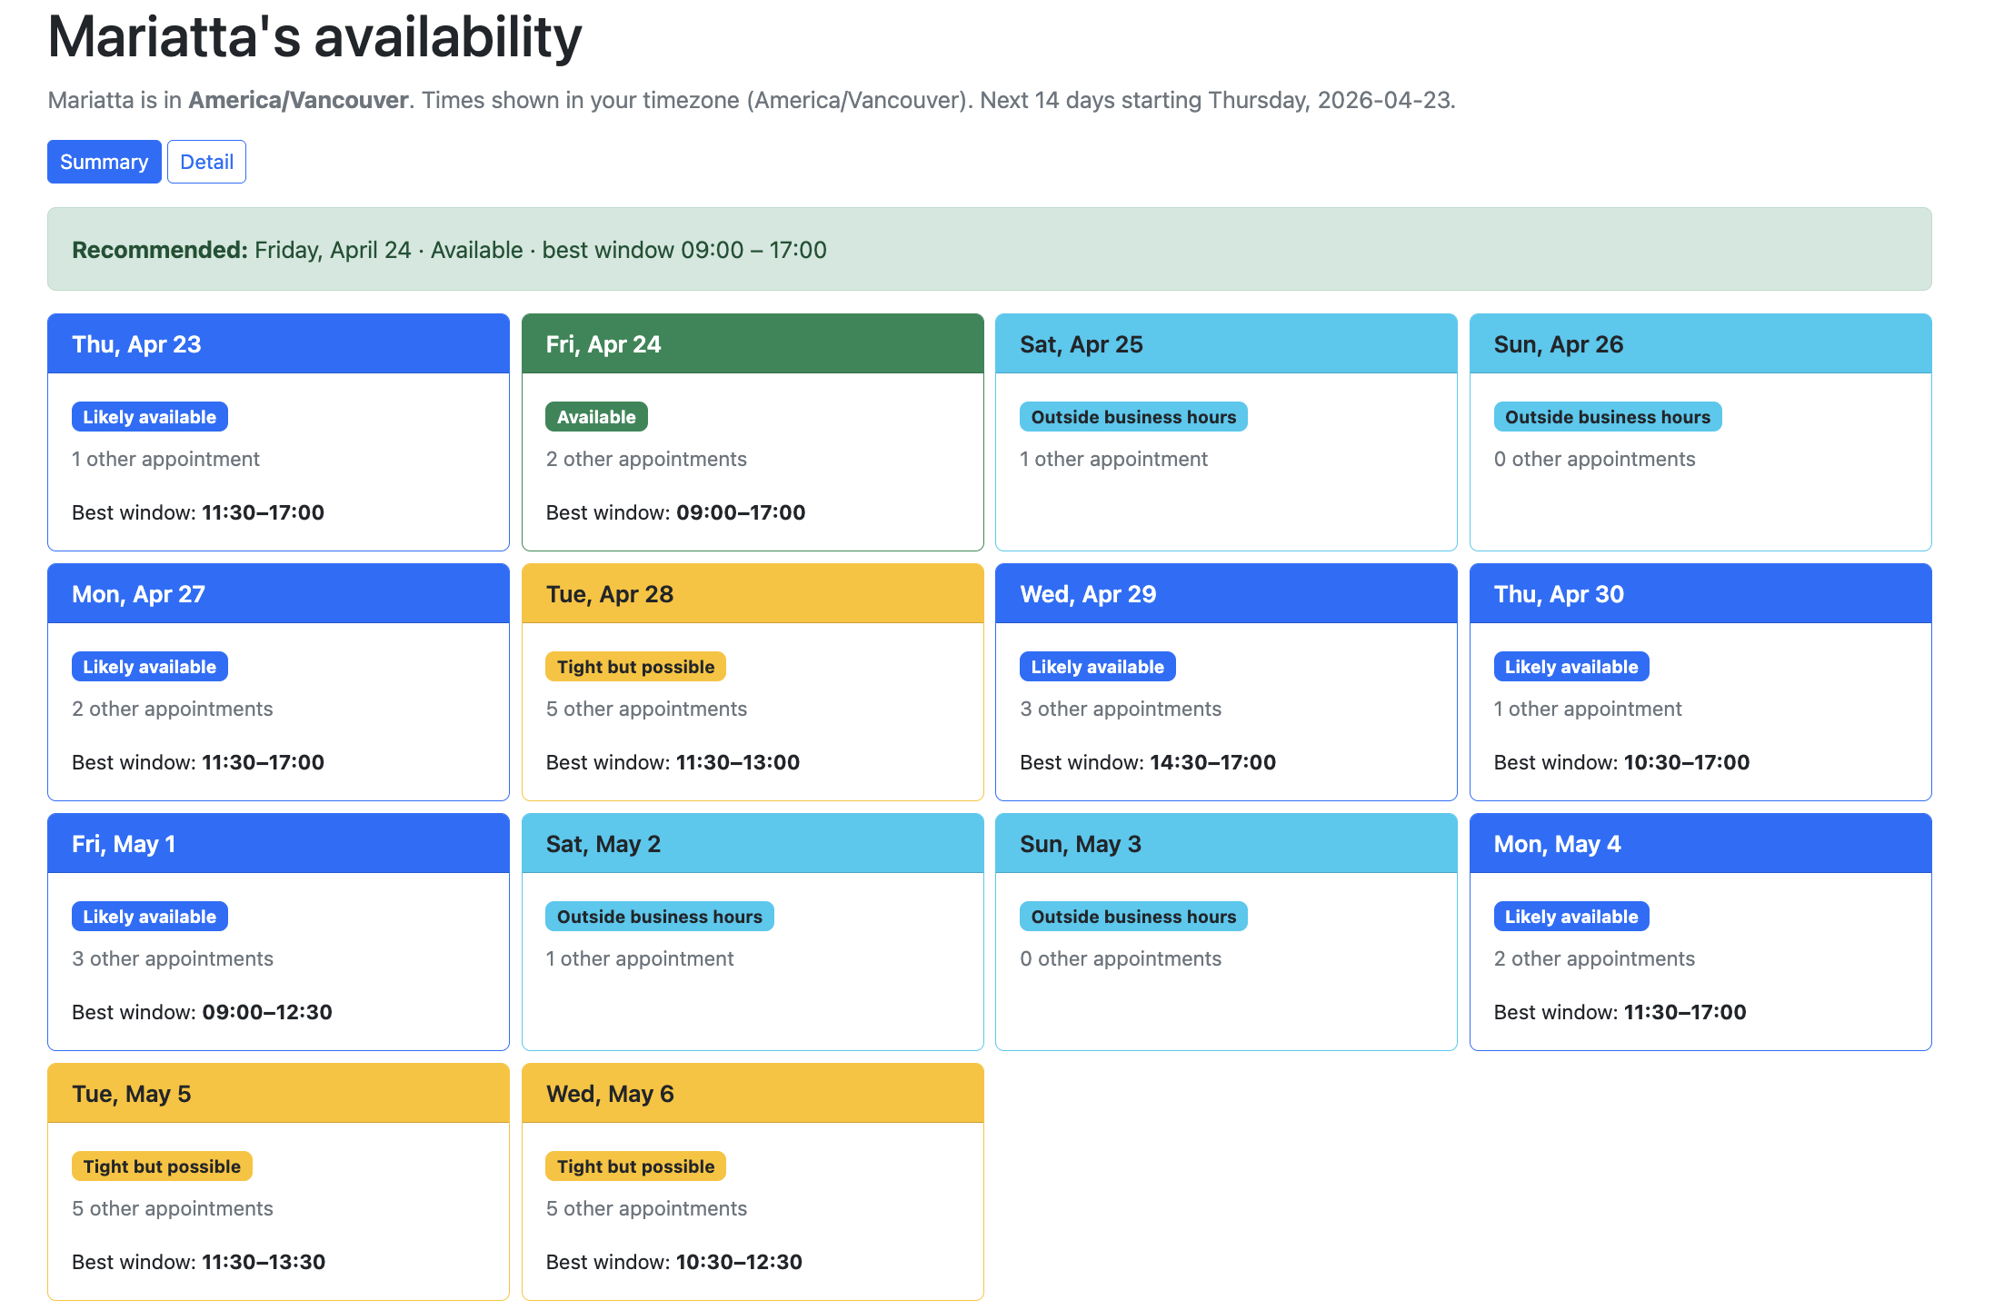Viewport: 2014px width, 1310px height.
Task: Open the Detail view tab
Action: (206, 162)
